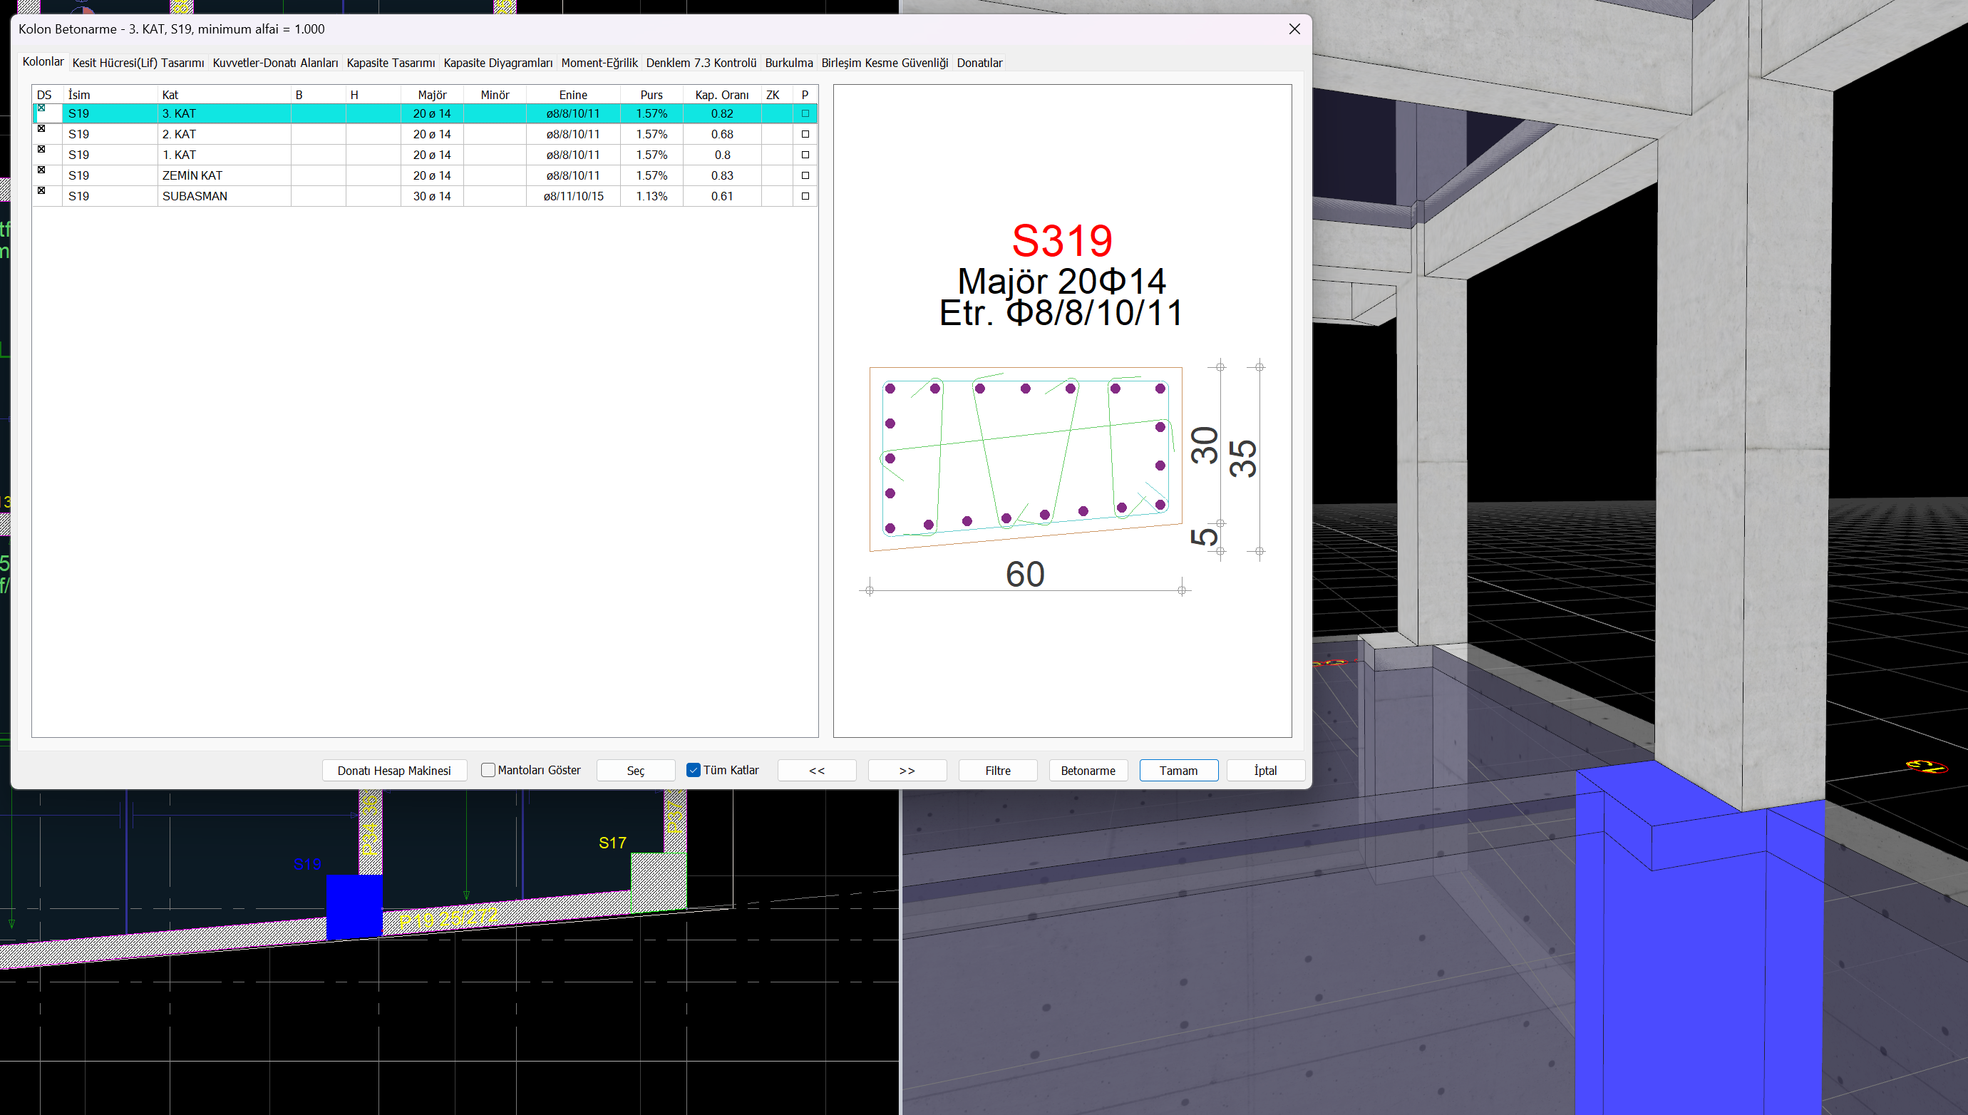This screenshot has height=1115, width=1968.
Task: Confirm with the Tamam button
Action: pyautogui.click(x=1178, y=771)
